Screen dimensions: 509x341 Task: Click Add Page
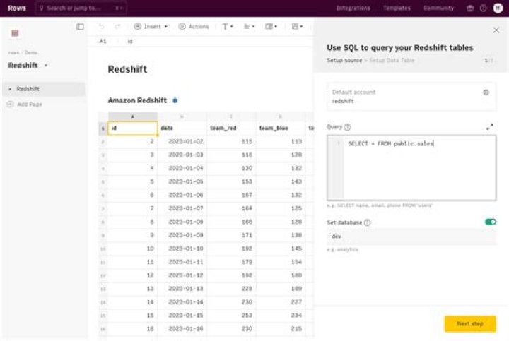coord(25,104)
